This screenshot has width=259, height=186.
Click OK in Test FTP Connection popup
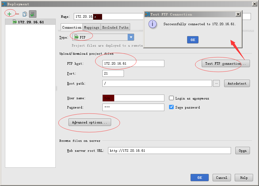tap(193, 40)
